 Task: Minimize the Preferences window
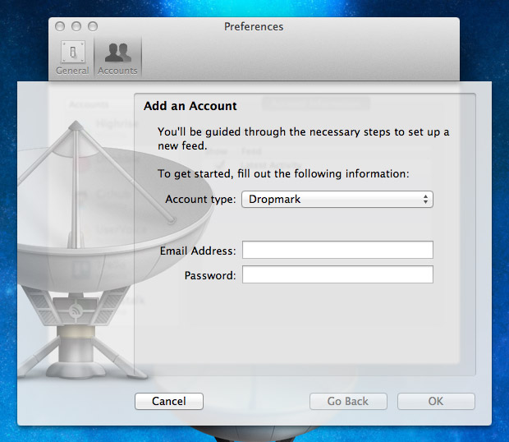click(76, 26)
